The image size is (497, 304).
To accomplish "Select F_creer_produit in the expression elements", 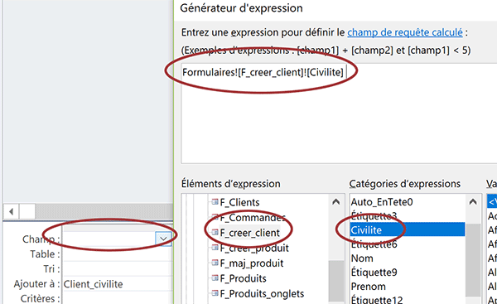I will tap(254, 248).
